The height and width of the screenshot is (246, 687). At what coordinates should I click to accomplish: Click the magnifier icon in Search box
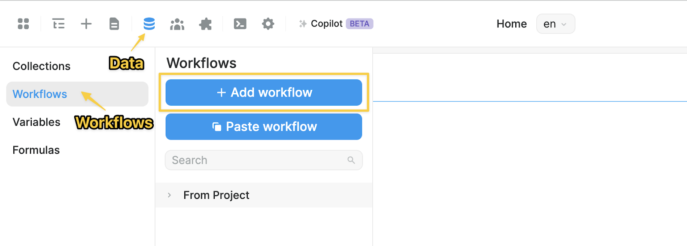pyautogui.click(x=351, y=160)
